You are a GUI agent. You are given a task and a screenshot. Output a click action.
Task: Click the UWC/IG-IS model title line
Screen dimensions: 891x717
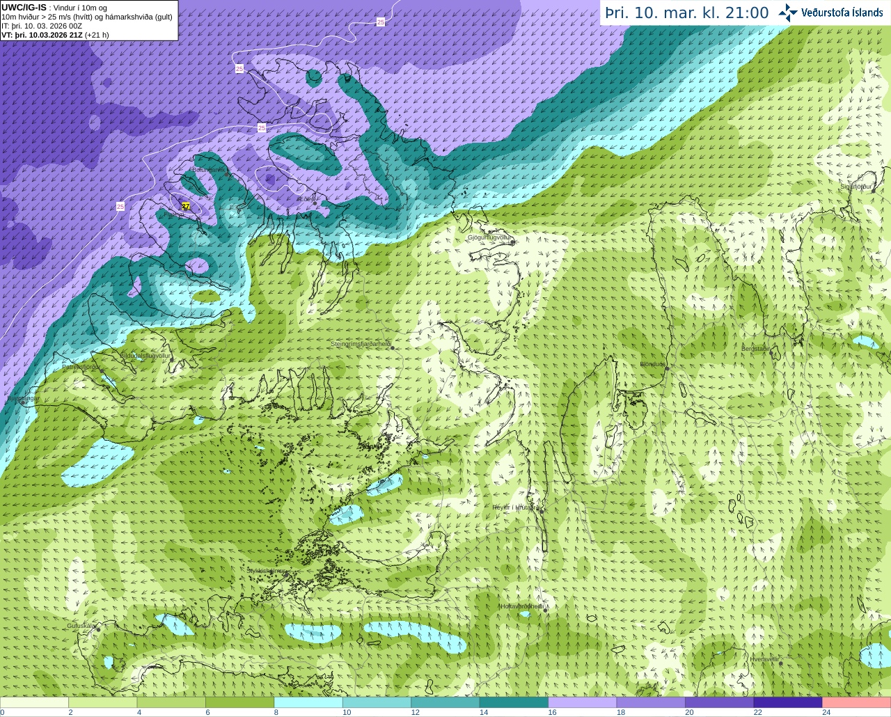pyautogui.click(x=54, y=8)
